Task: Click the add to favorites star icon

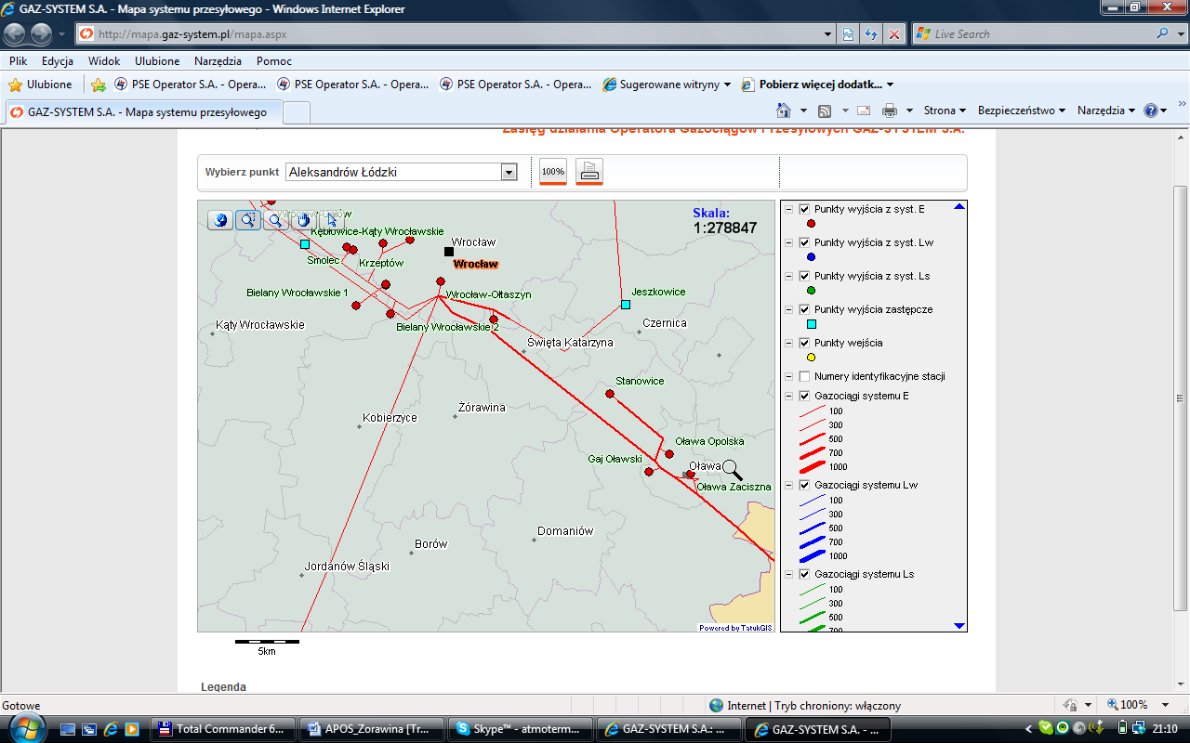Action: point(99,85)
